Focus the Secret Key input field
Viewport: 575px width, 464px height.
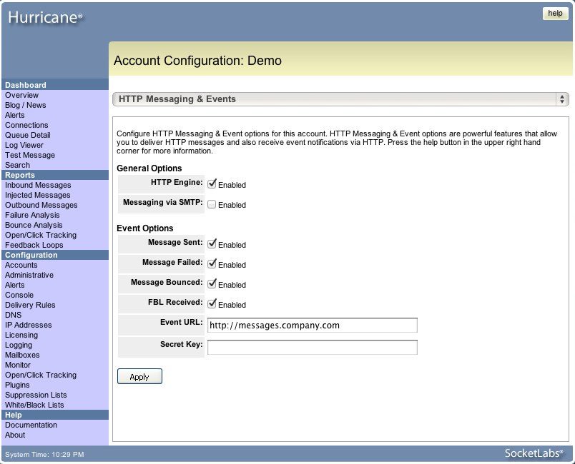[312, 347]
